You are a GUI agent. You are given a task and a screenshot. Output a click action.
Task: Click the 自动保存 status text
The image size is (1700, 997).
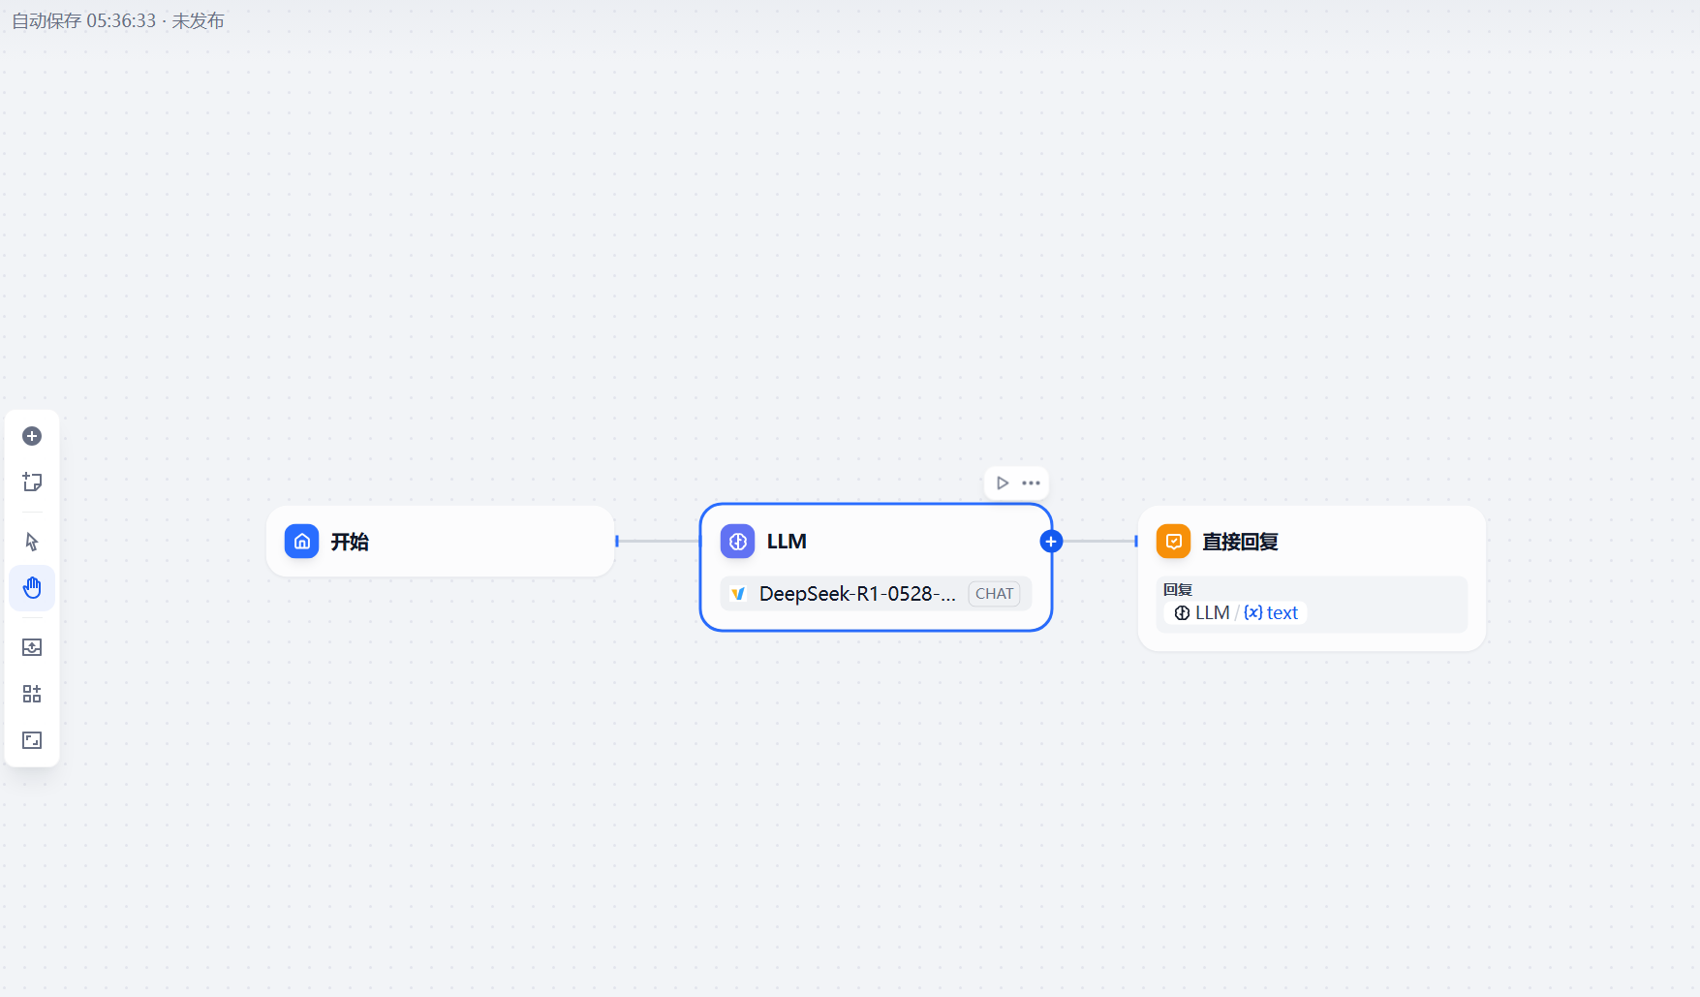pos(118,20)
